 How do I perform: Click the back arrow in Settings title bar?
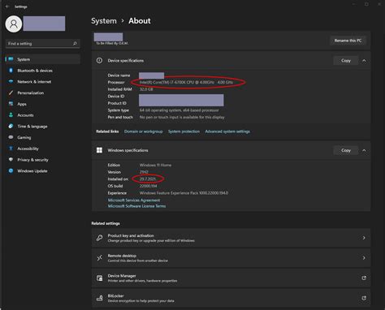point(7,6)
